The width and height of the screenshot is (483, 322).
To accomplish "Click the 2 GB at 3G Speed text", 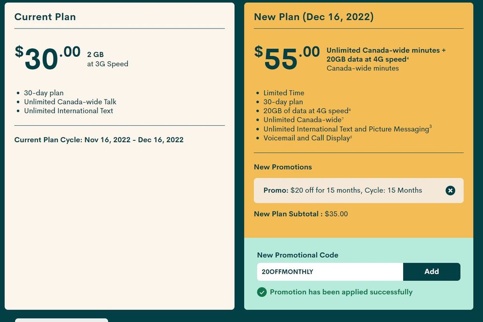I will coord(107,59).
